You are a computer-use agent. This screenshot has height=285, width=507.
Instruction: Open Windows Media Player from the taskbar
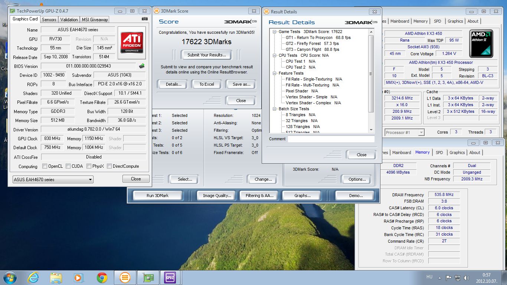point(78,278)
